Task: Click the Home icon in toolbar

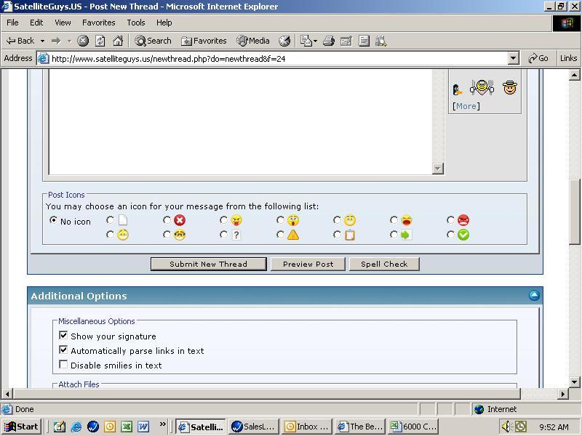Action: coord(118,41)
